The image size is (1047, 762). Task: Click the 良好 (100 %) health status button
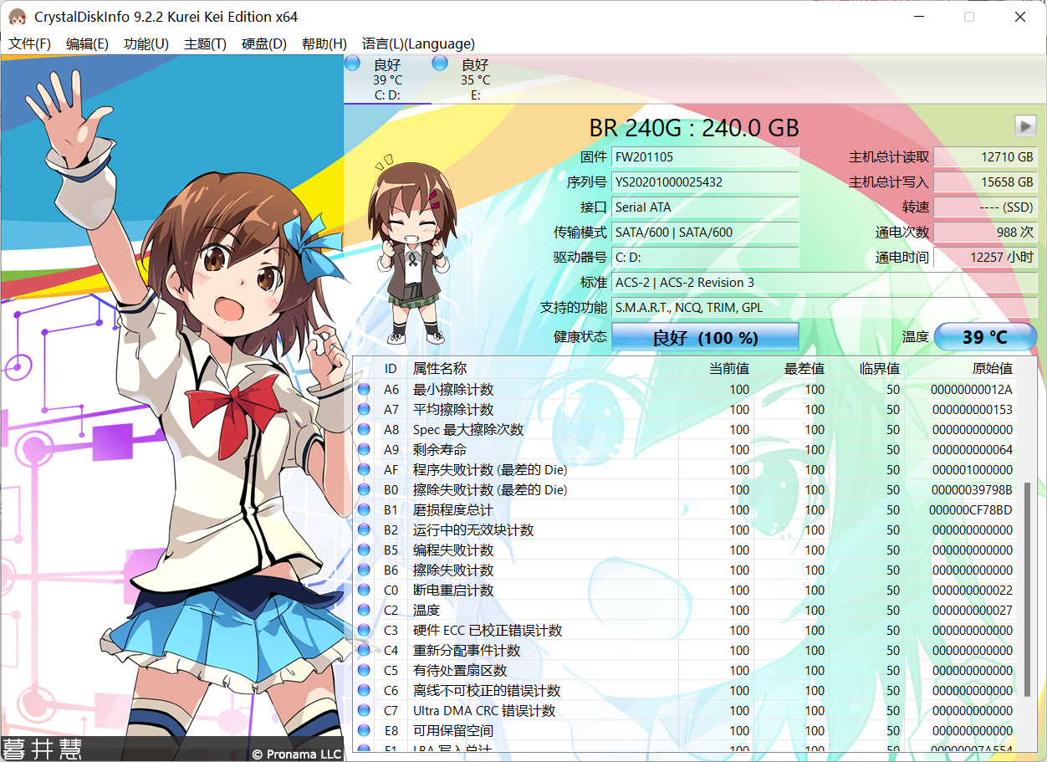[705, 337]
